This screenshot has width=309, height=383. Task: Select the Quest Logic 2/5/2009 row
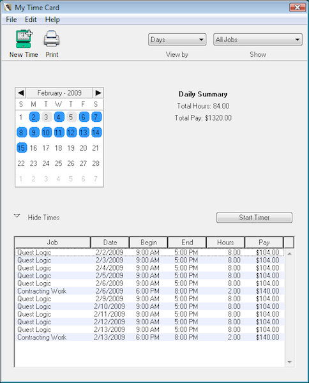(x=149, y=276)
